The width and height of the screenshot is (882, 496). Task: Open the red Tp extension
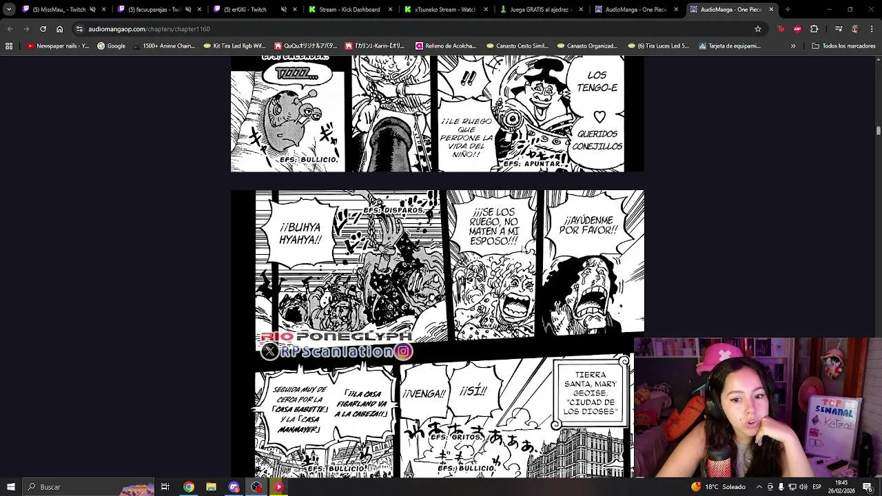tap(781, 29)
